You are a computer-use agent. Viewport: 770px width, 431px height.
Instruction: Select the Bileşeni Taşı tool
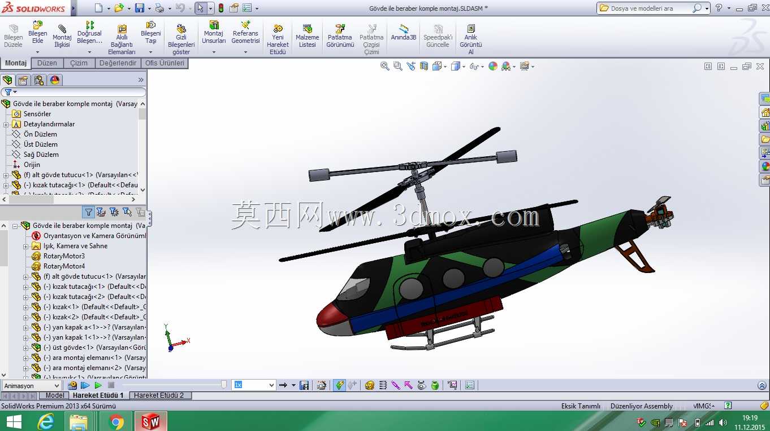tap(150, 33)
